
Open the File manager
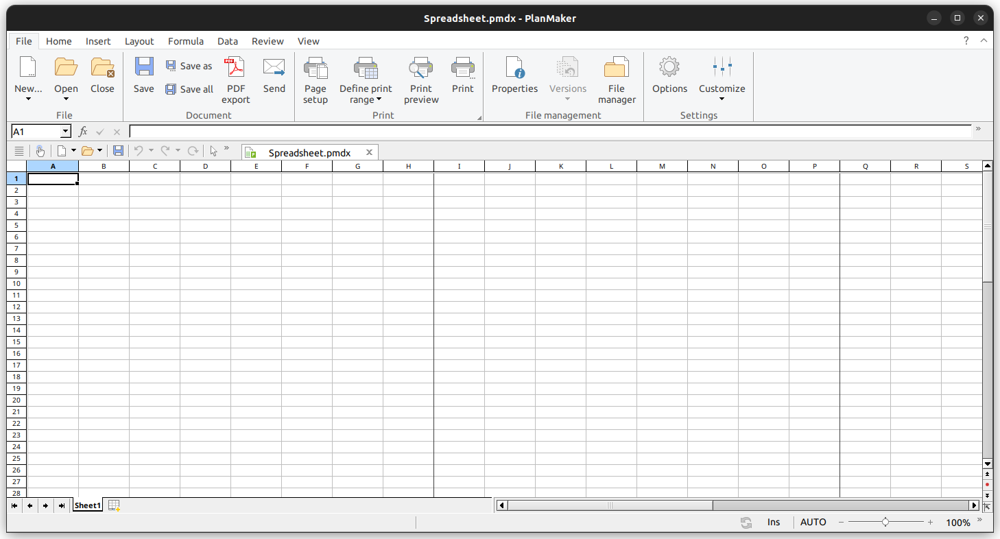(x=617, y=77)
